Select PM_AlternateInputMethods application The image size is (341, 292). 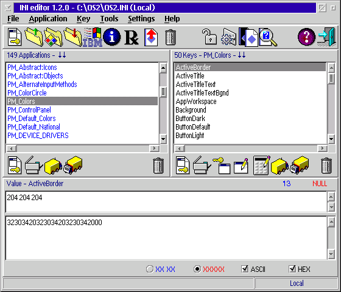(82, 85)
